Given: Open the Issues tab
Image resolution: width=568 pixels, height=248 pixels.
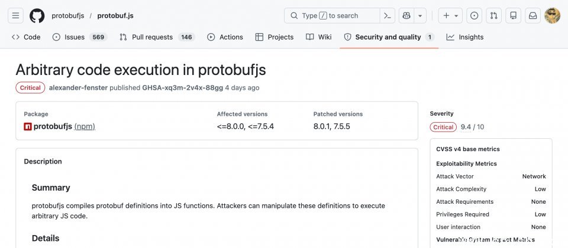Looking at the screenshot, I should coord(74,37).
